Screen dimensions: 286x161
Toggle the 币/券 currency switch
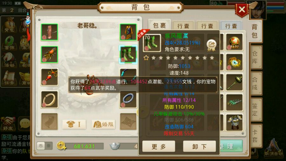(44, 146)
